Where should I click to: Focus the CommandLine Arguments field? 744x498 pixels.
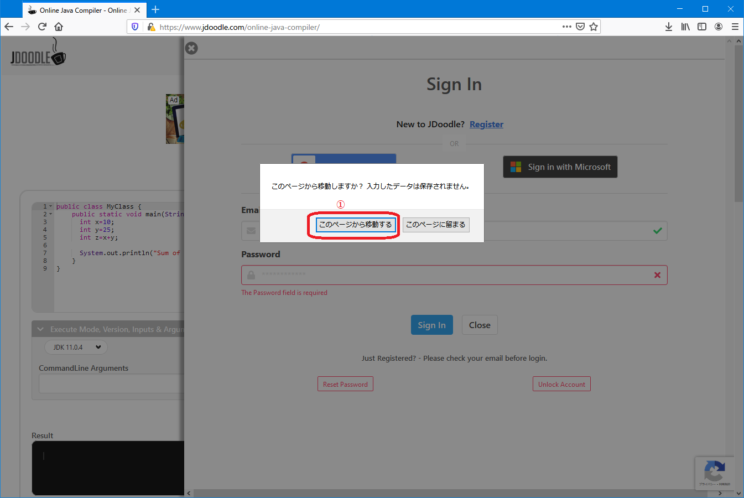111,383
